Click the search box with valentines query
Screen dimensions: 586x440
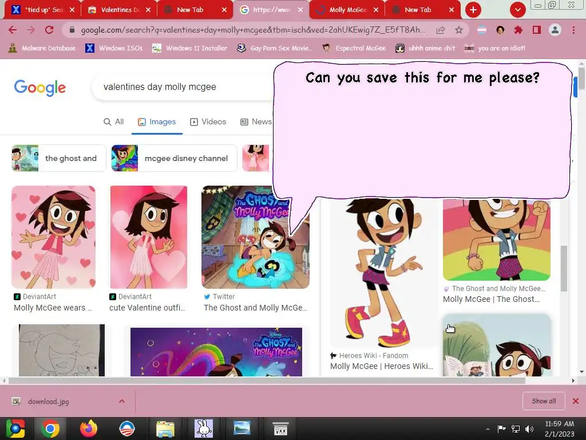[x=183, y=87]
